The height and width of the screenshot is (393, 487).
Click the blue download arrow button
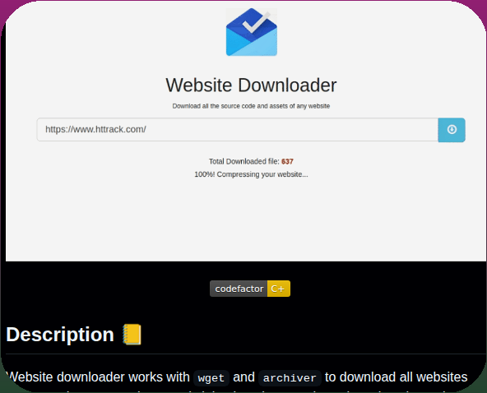point(452,130)
